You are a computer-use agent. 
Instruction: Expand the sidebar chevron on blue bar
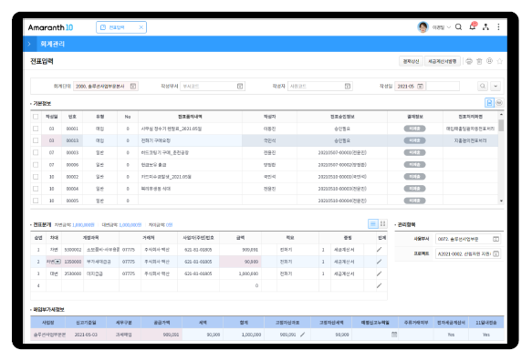pyautogui.click(x=29, y=44)
